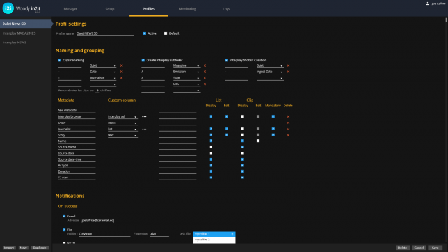The image size is (448, 252).
Task: Toggle Interplay Shotlist Creation checkbox
Action: point(227,60)
